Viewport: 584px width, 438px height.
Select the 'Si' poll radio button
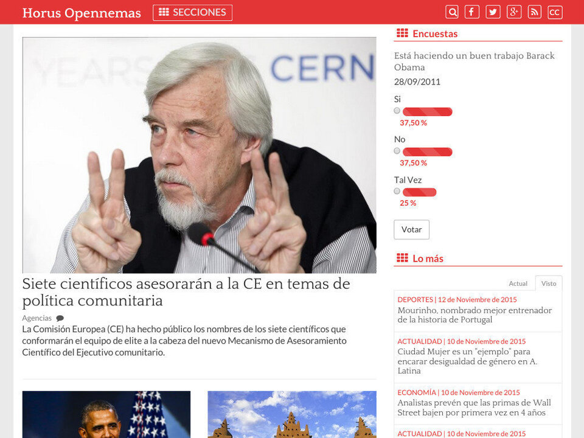(x=397, y=111)
